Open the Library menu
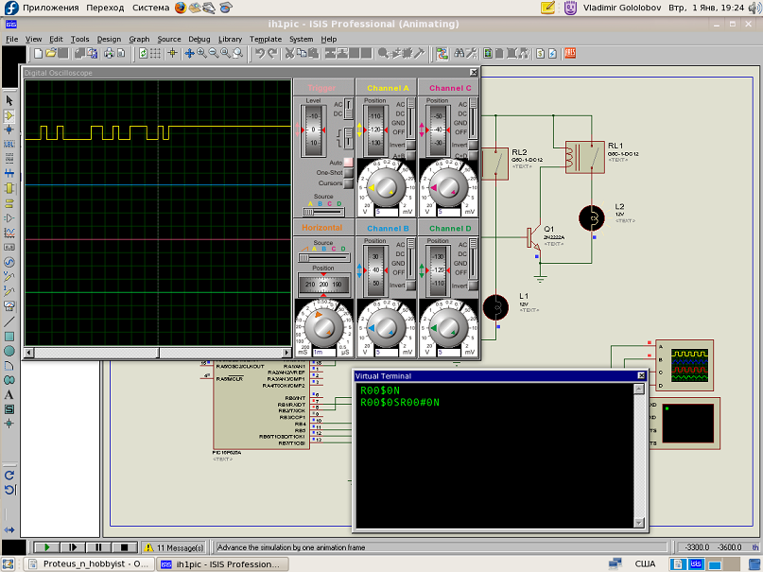Viewport: 763px width, 572px height. (x=230, y=39)
